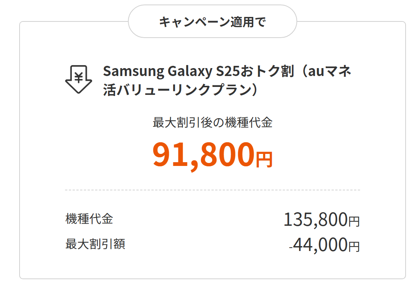Click the 円 after 135,800
415x292 pixels.
(x=354, y=222)
